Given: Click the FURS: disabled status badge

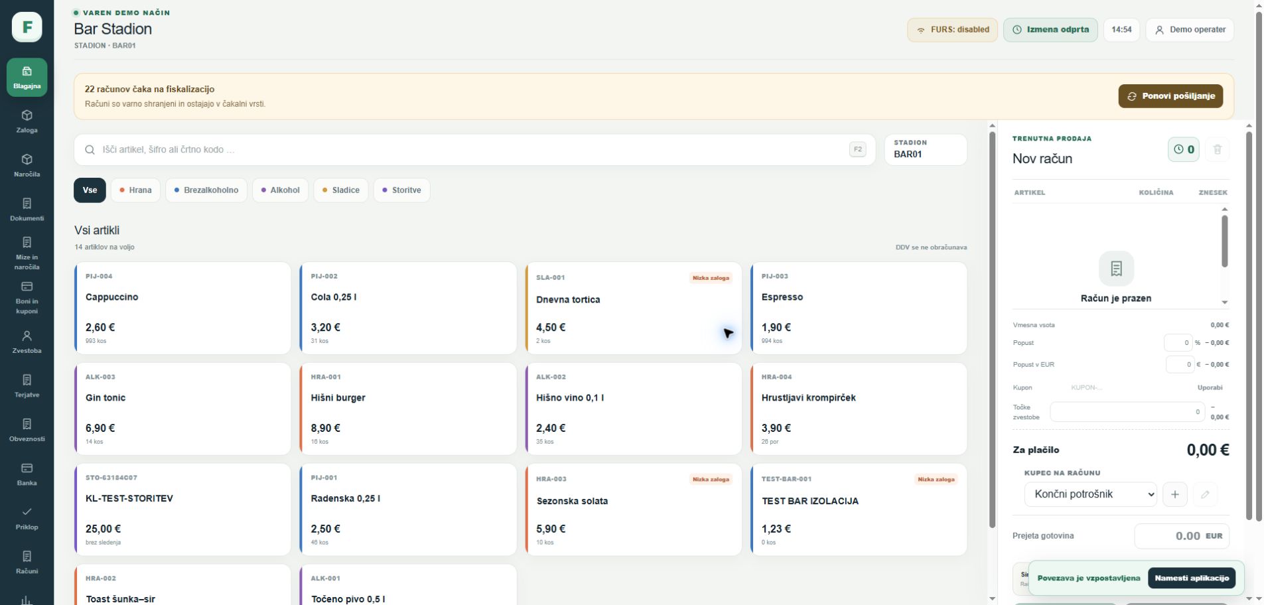Looking at the screenshot, I should tap(953, 30).
